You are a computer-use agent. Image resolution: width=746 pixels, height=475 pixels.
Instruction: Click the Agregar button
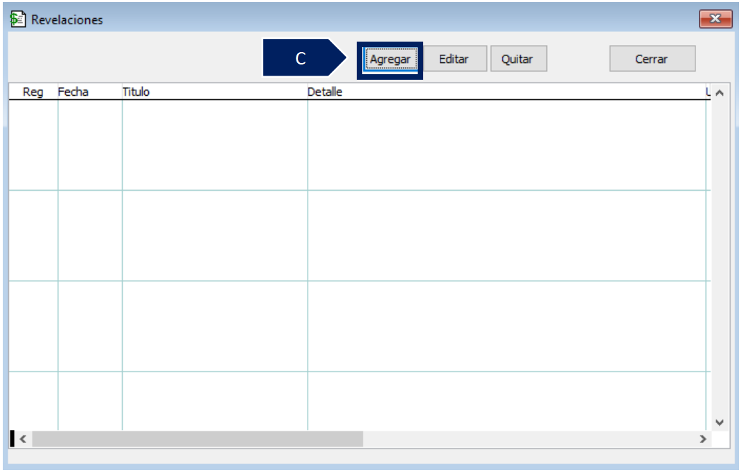390,59
